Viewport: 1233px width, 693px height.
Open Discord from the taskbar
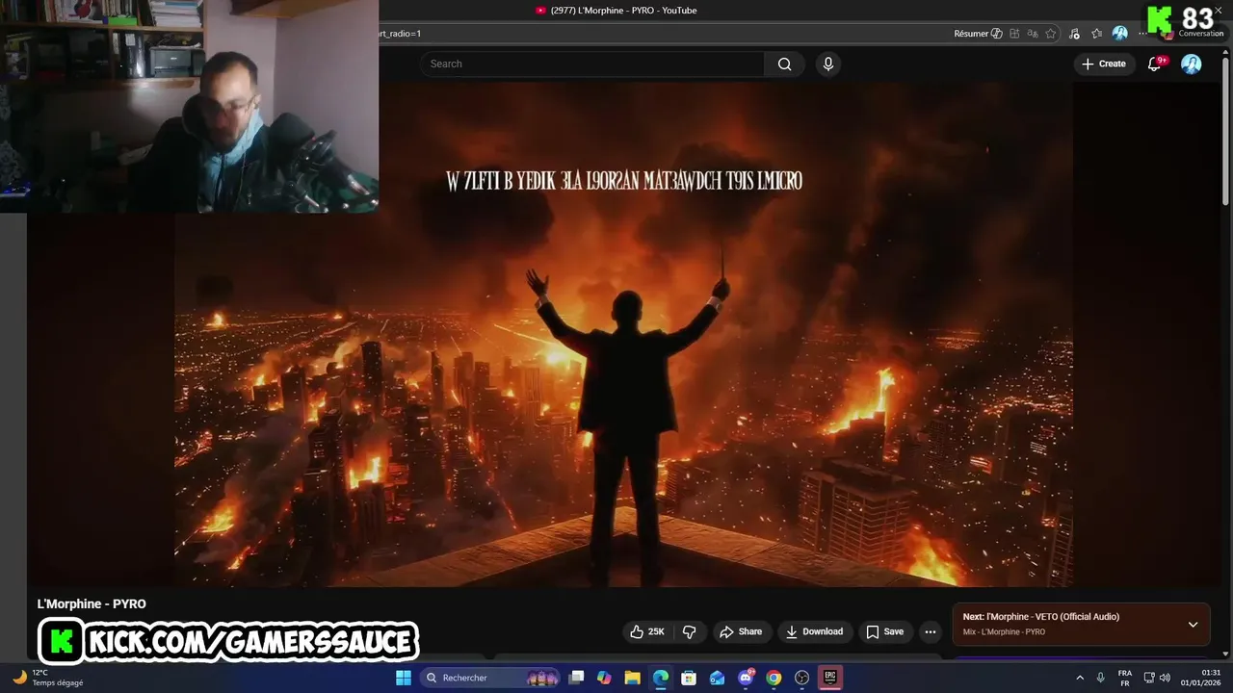[x=746, y=678]
